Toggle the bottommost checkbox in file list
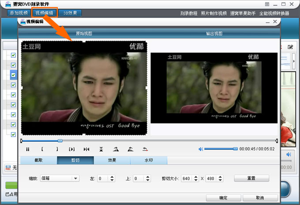300x205 pixels. pyautogui.click(x=13, y=135)
